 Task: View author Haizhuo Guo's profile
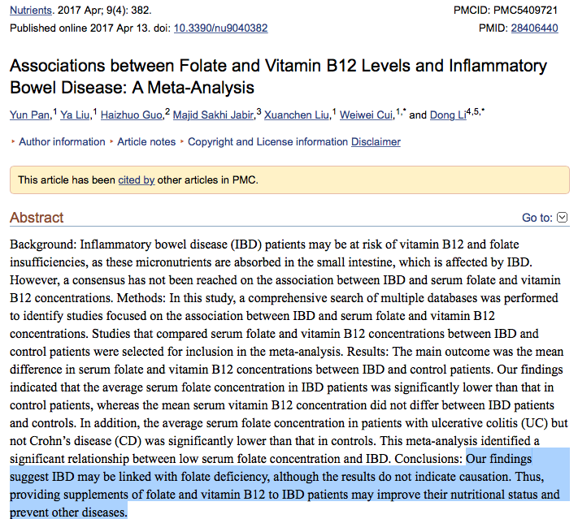[132, 115]
